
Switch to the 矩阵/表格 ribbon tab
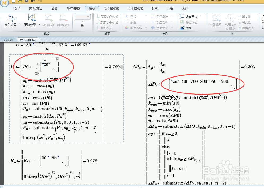(73, 8)
